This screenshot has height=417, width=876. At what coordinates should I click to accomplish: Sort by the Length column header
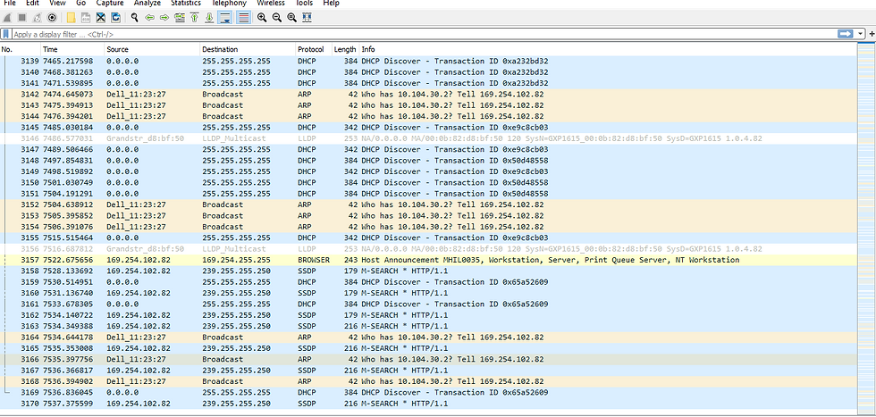click(x=346, y=50)
